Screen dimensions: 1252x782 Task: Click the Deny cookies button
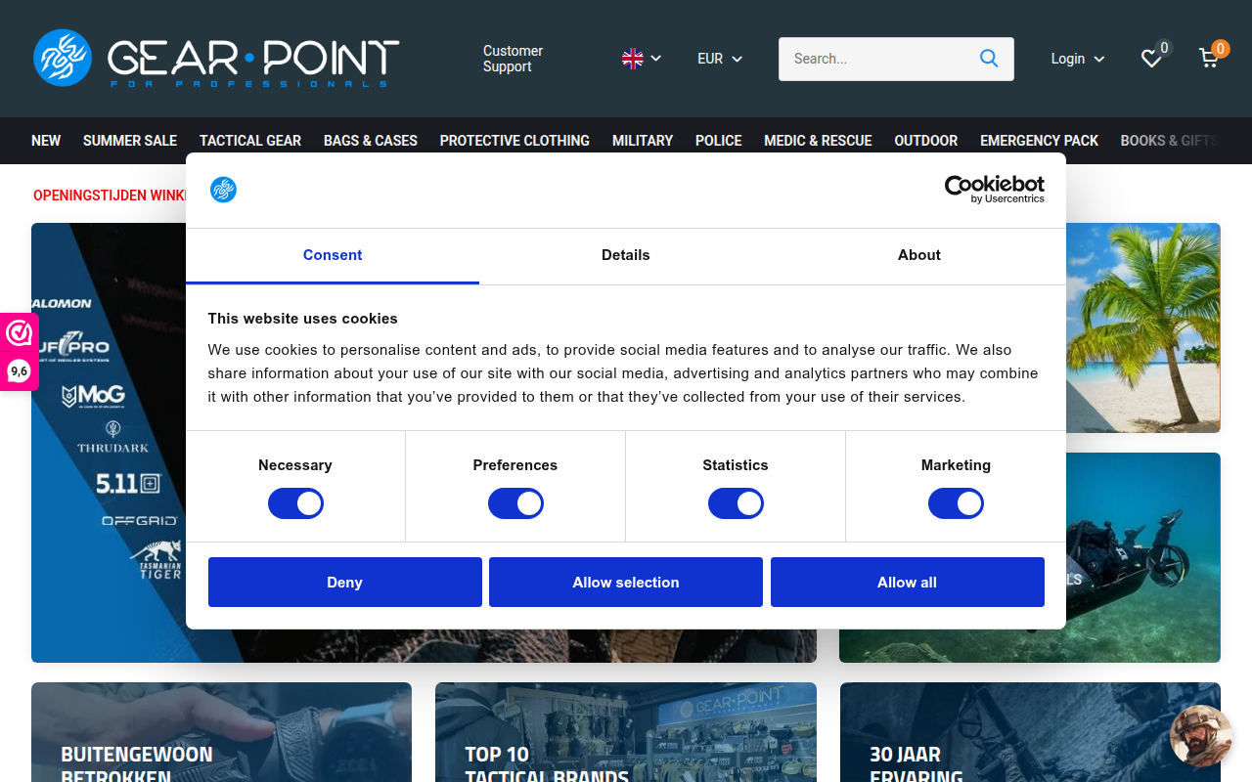345,583
